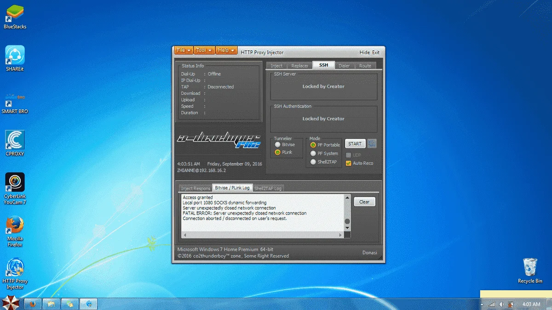Open the Tool dropdown menu
The width and height of the screenshot is (552, 310).
click(204, 50)
